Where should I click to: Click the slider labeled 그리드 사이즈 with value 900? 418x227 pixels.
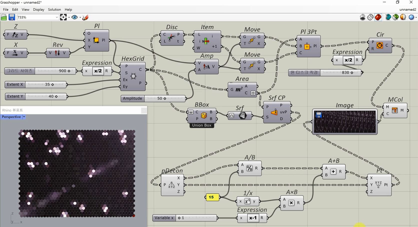point(40,71)
